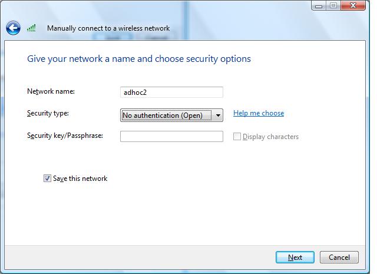Go back using the blue arrow button

[x=13, y=28]
